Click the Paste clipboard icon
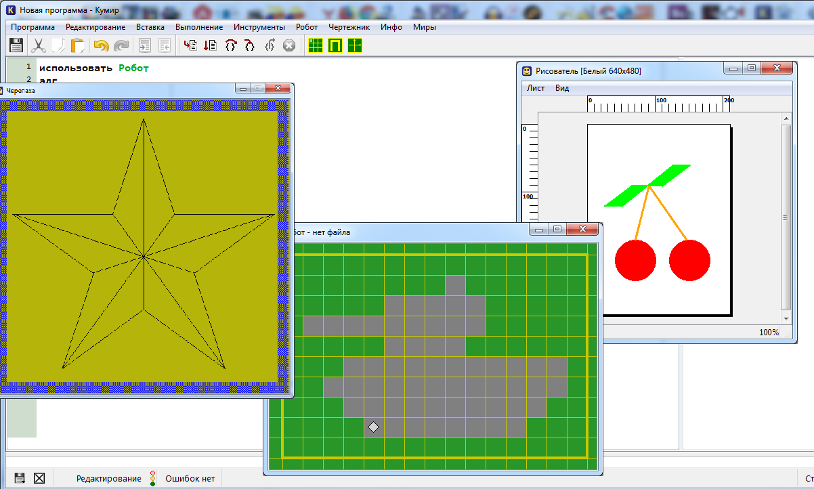This screenshot has height=489, width=814. tap(78, 45)
